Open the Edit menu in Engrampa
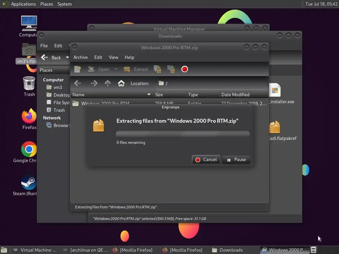The width and height of the screenshot is (339, 254). (x=98, y=57)
